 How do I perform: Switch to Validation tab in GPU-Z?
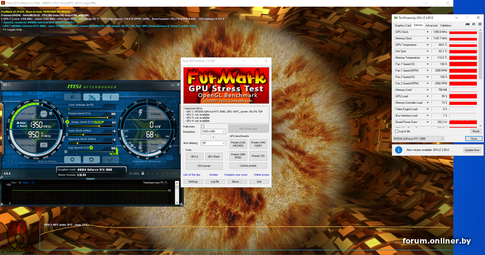[446, 25]
